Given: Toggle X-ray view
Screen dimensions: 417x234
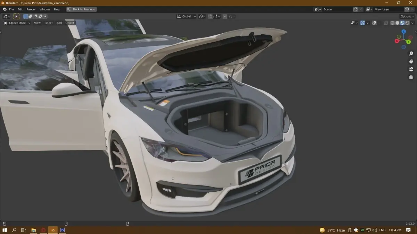Looking at the screenshot, I should (x=386, y=23).
